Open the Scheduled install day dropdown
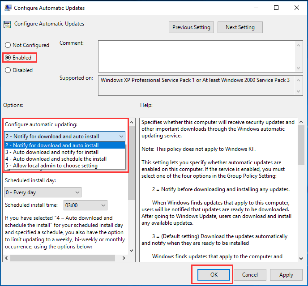The image size is (308, 286). pos(77,192)
